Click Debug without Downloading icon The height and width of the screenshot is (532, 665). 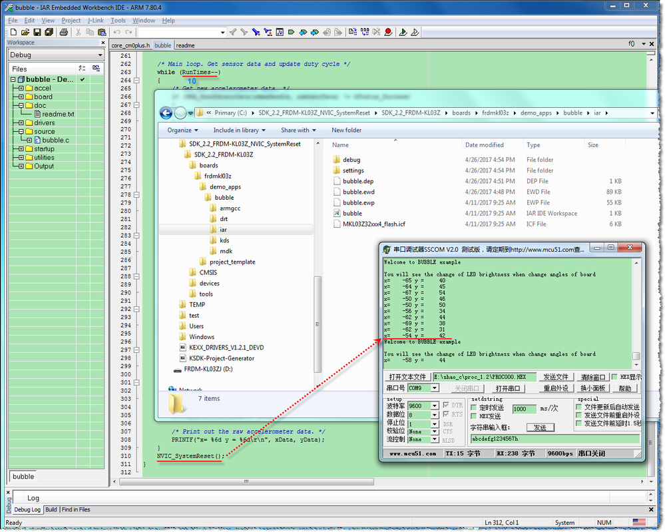pos(415,32)
